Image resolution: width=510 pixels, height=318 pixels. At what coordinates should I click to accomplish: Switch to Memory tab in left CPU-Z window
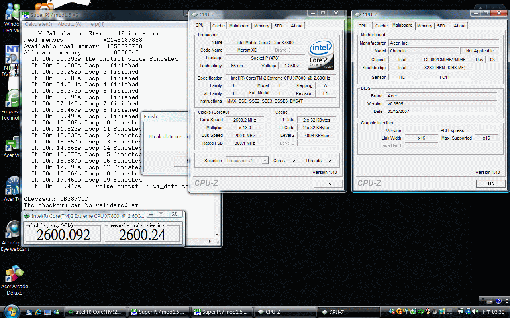pos(261,26)
